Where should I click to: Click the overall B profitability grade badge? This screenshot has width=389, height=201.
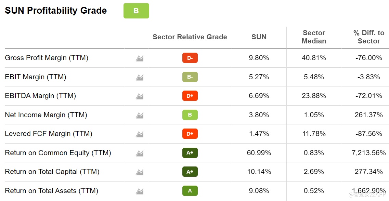point(136,11)
